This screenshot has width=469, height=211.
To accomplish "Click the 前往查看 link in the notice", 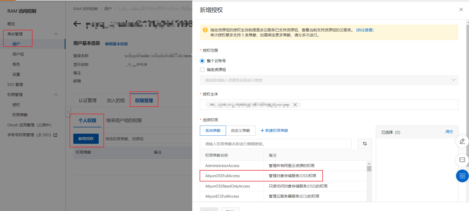I will pos(365,30).
